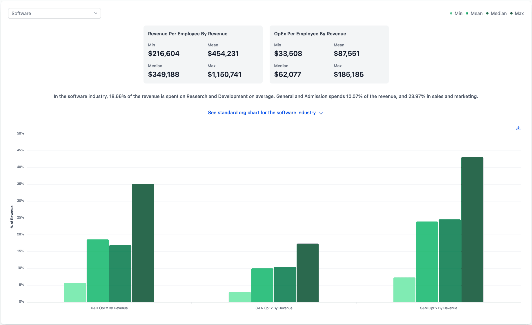Select the $185,185 max OpEx value

349,75
